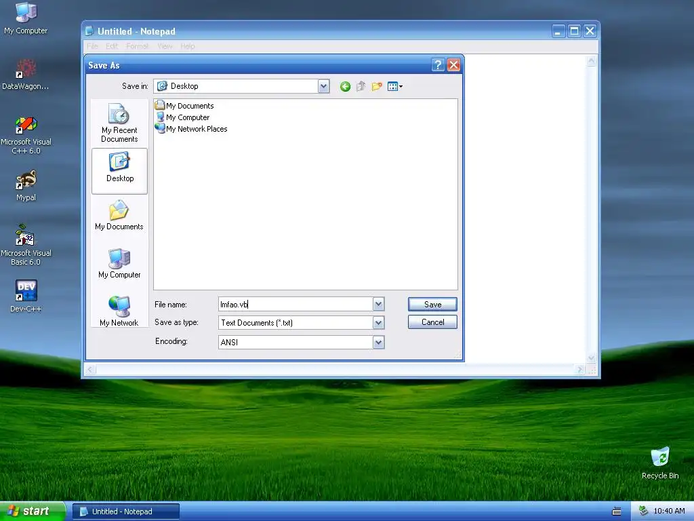Click the Save As help question mark button
This screenshot has height=521, width=694.
[438, 65]
